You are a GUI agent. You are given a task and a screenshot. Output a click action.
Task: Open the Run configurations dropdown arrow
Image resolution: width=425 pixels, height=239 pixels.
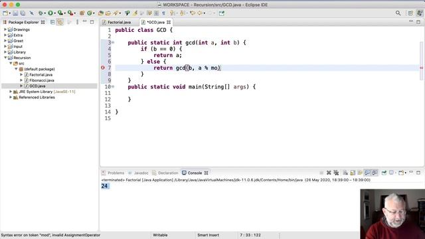click(x=54, y=13)
